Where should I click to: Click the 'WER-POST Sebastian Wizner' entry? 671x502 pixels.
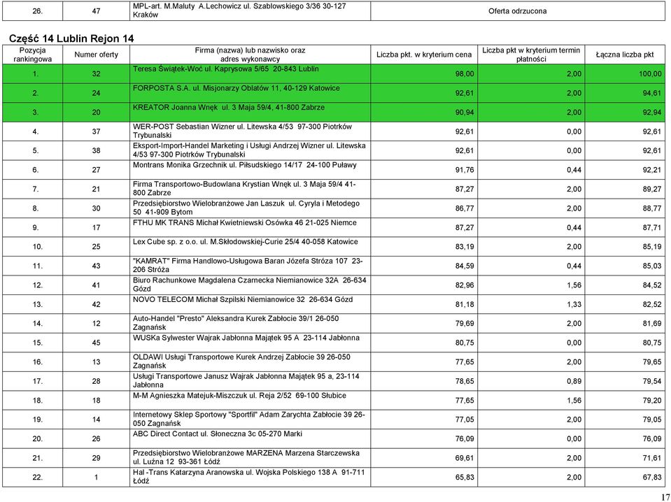[250, 131]
